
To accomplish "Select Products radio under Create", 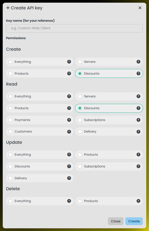I will [10, 74].
